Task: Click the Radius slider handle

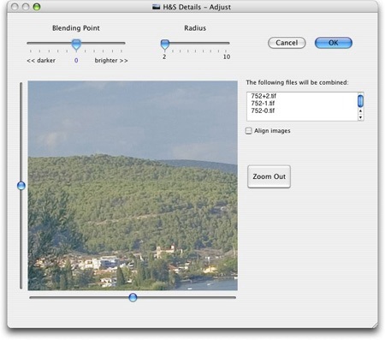Action: pos(165,45)
